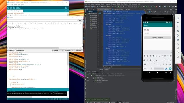Click the emulator Zoom magnifier icon

point(178,44)
